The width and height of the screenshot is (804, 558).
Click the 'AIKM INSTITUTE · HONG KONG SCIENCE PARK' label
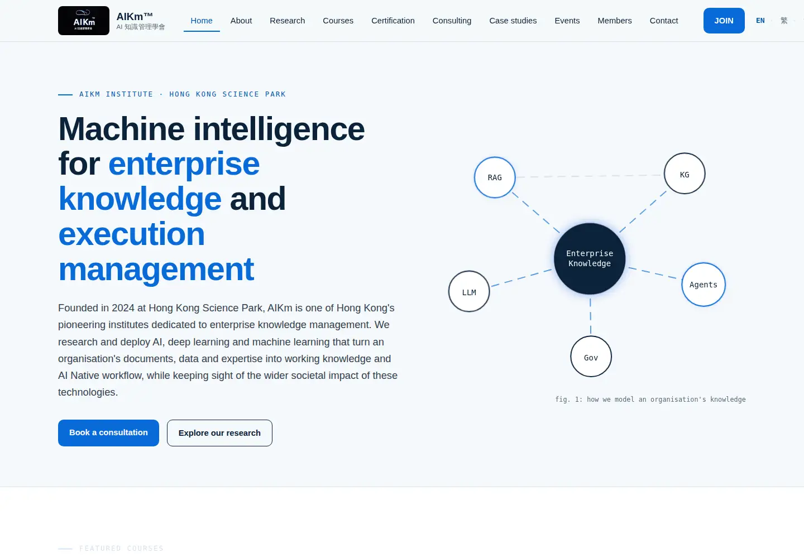[183, 94]
